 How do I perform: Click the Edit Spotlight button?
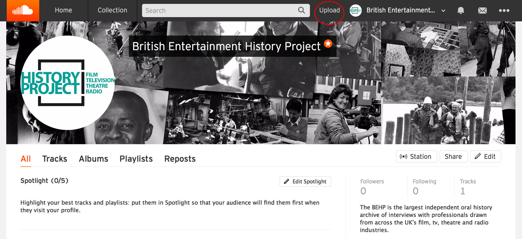pyautogui.click(x=305, y=182)
